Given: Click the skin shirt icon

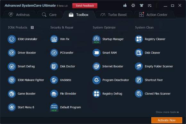Looking at the screenshot, I should [x=141, y=5].
